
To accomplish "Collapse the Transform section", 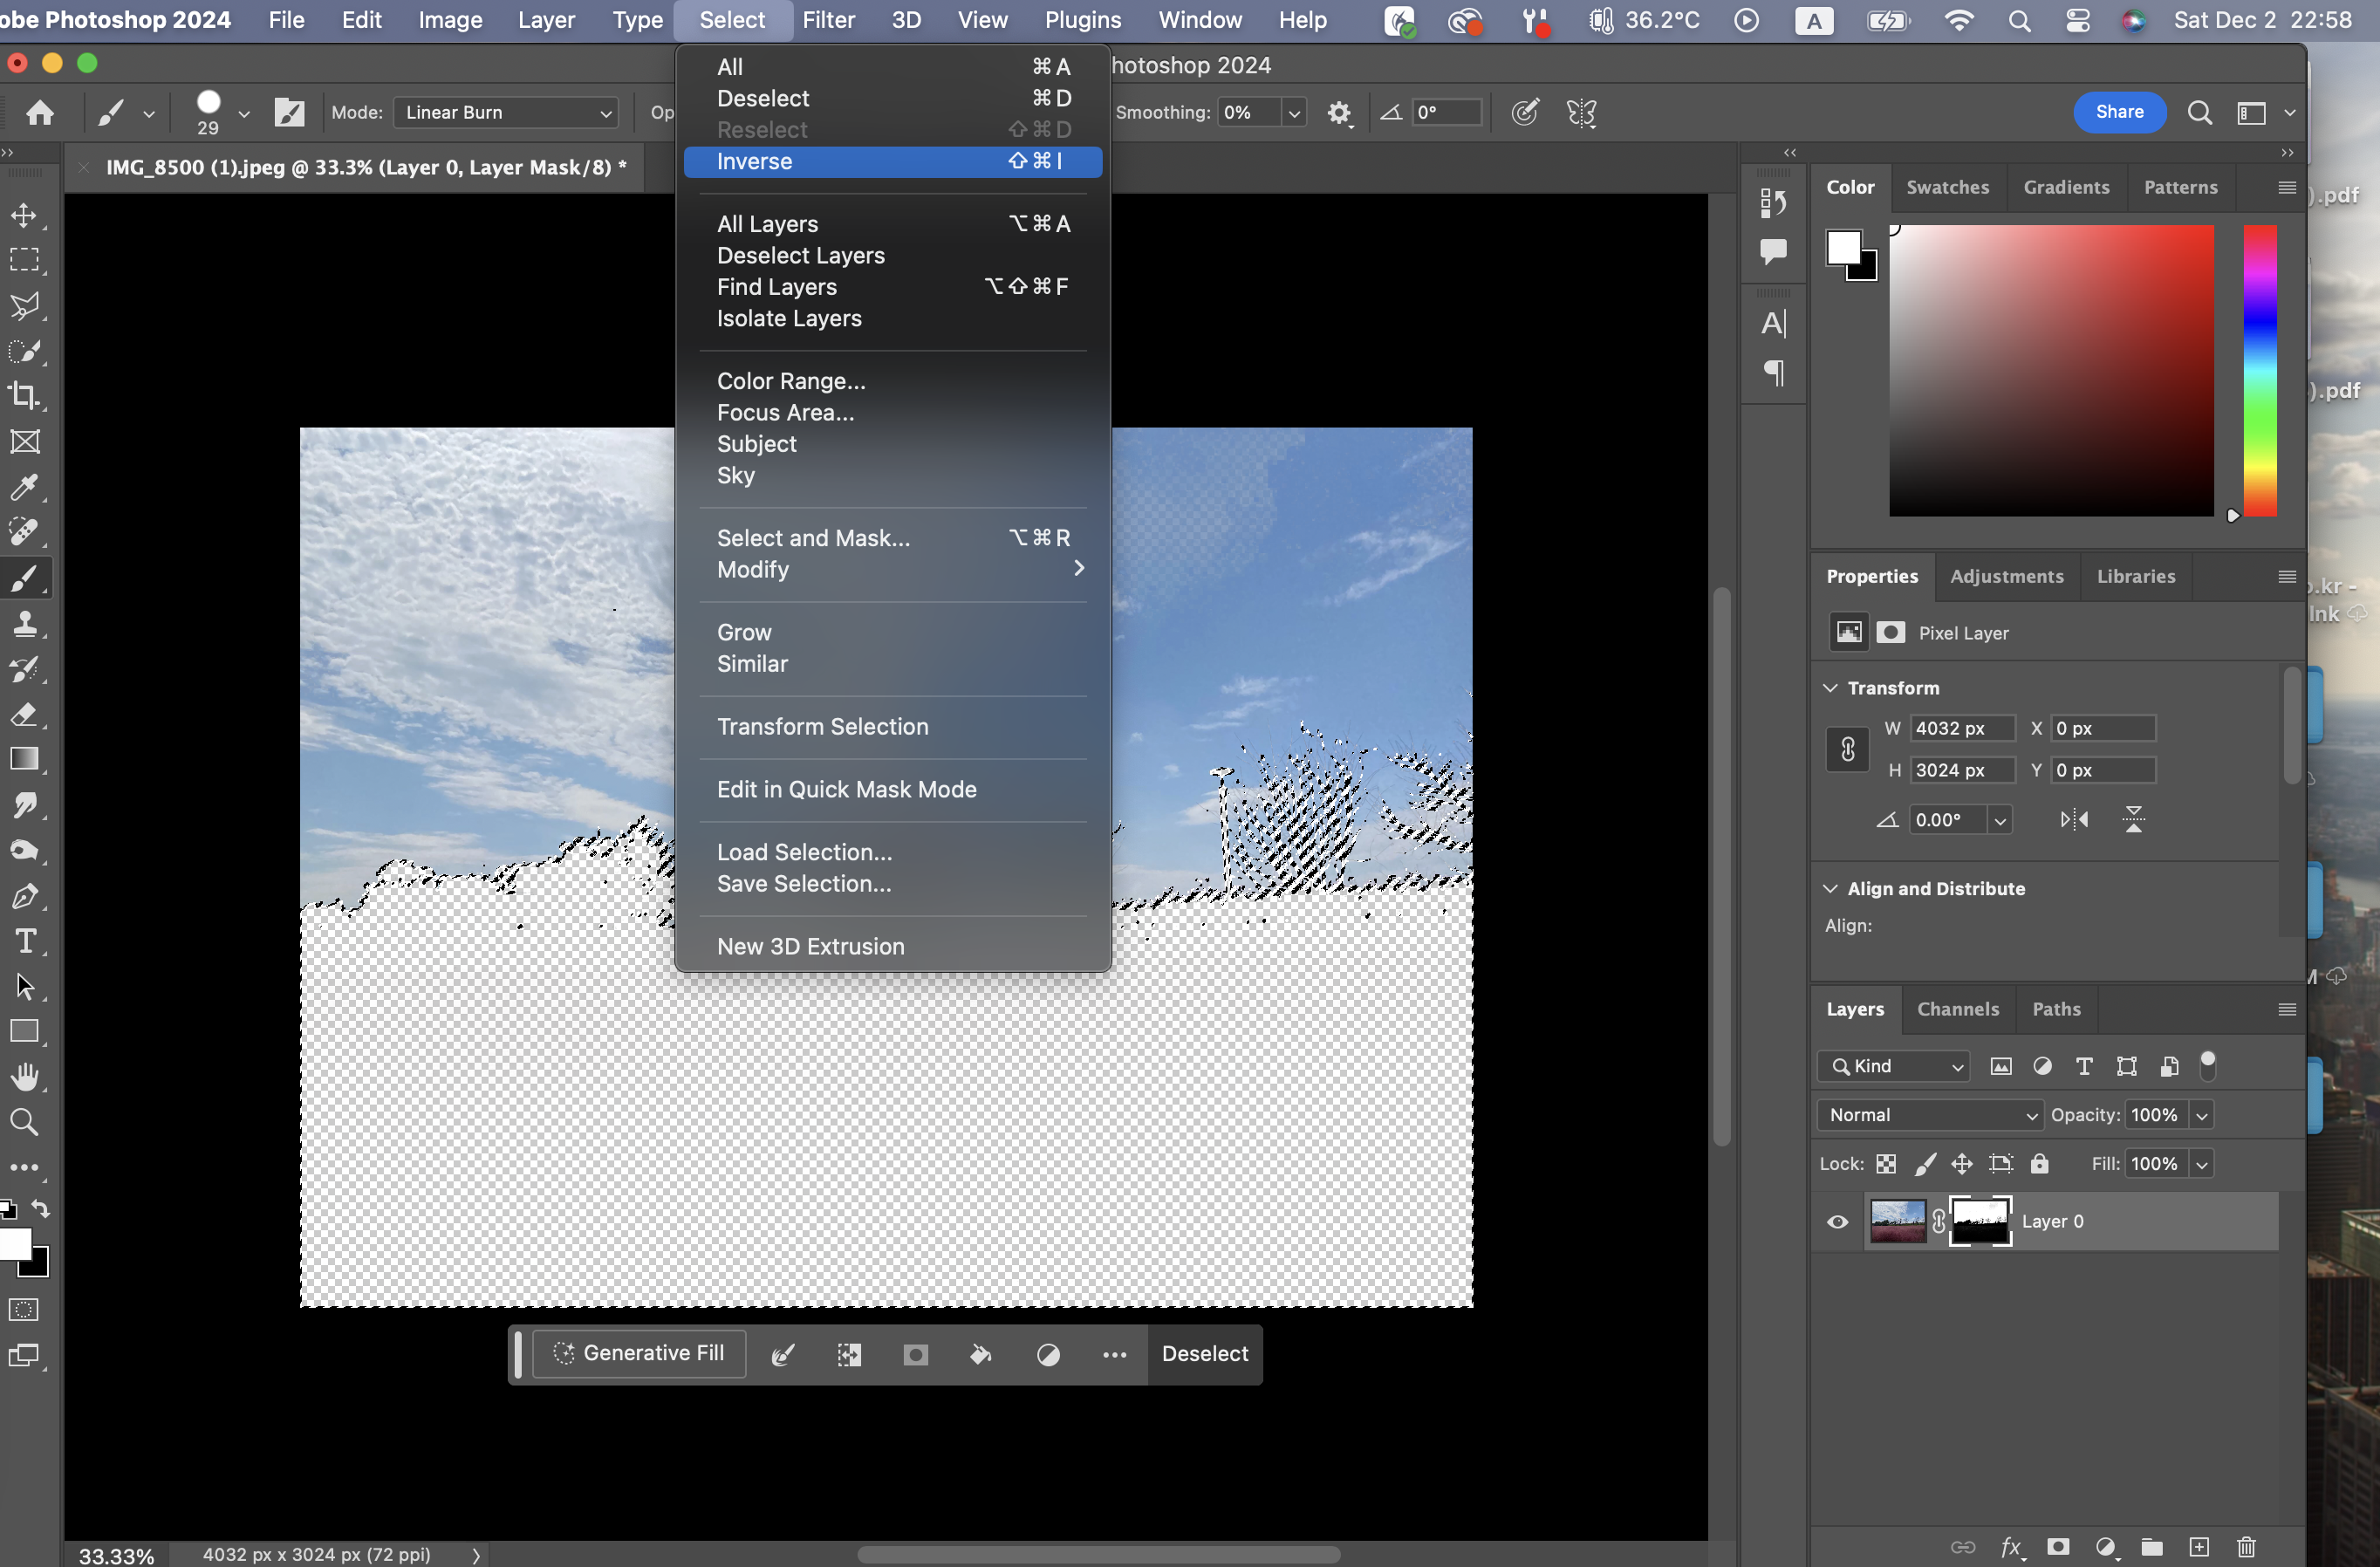I will point(1830,688).
